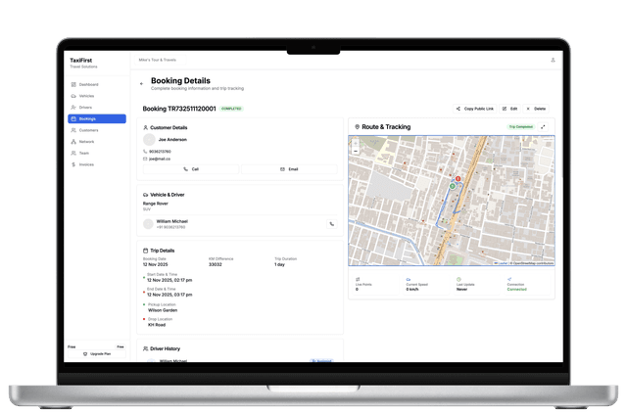627x413 pixels.
Task: Call customer Joe Anderson via Call button
Action: click(190, 169)
